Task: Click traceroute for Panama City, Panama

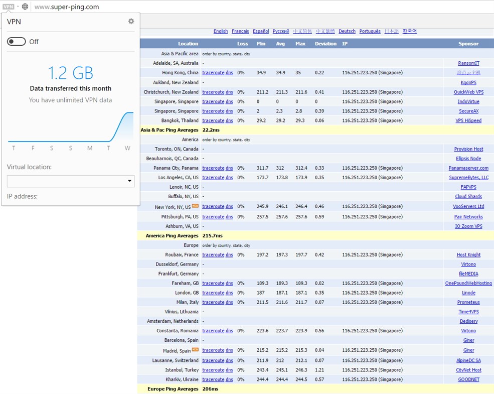Action: tap(213, 168)
